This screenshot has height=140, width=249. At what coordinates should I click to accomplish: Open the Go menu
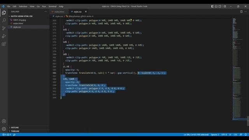click(x=38, y=6)
